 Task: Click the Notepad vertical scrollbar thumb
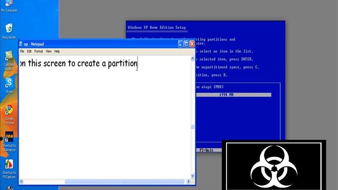pos(192,127)
